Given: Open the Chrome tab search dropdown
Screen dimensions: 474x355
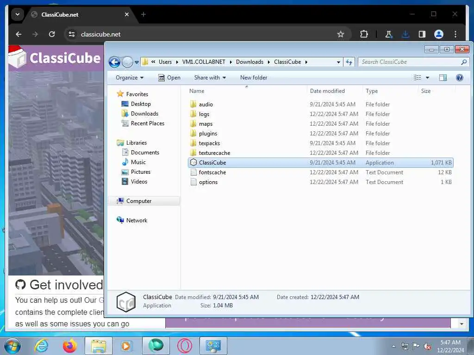Looking at the screenshot, I should tap(18, 14).
